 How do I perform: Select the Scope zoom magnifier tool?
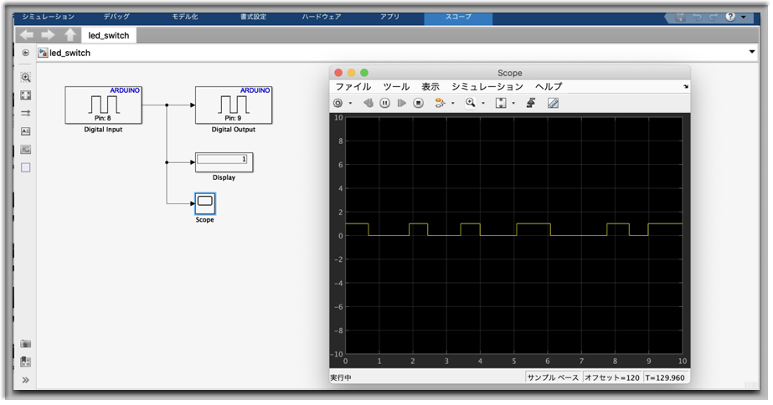pos(471,103)
